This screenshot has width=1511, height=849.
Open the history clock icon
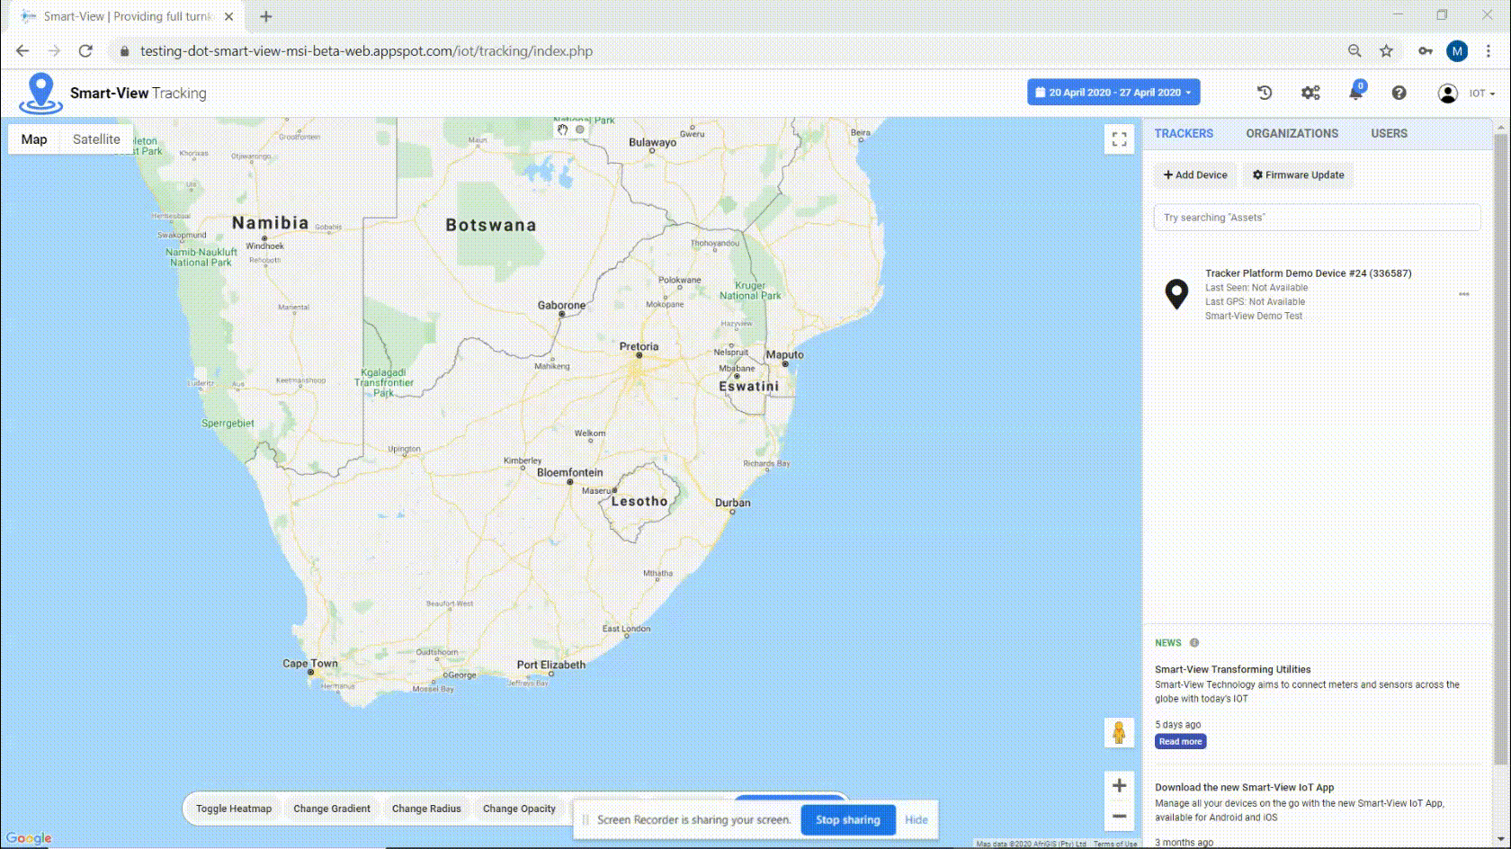(x=1265, y=93)
